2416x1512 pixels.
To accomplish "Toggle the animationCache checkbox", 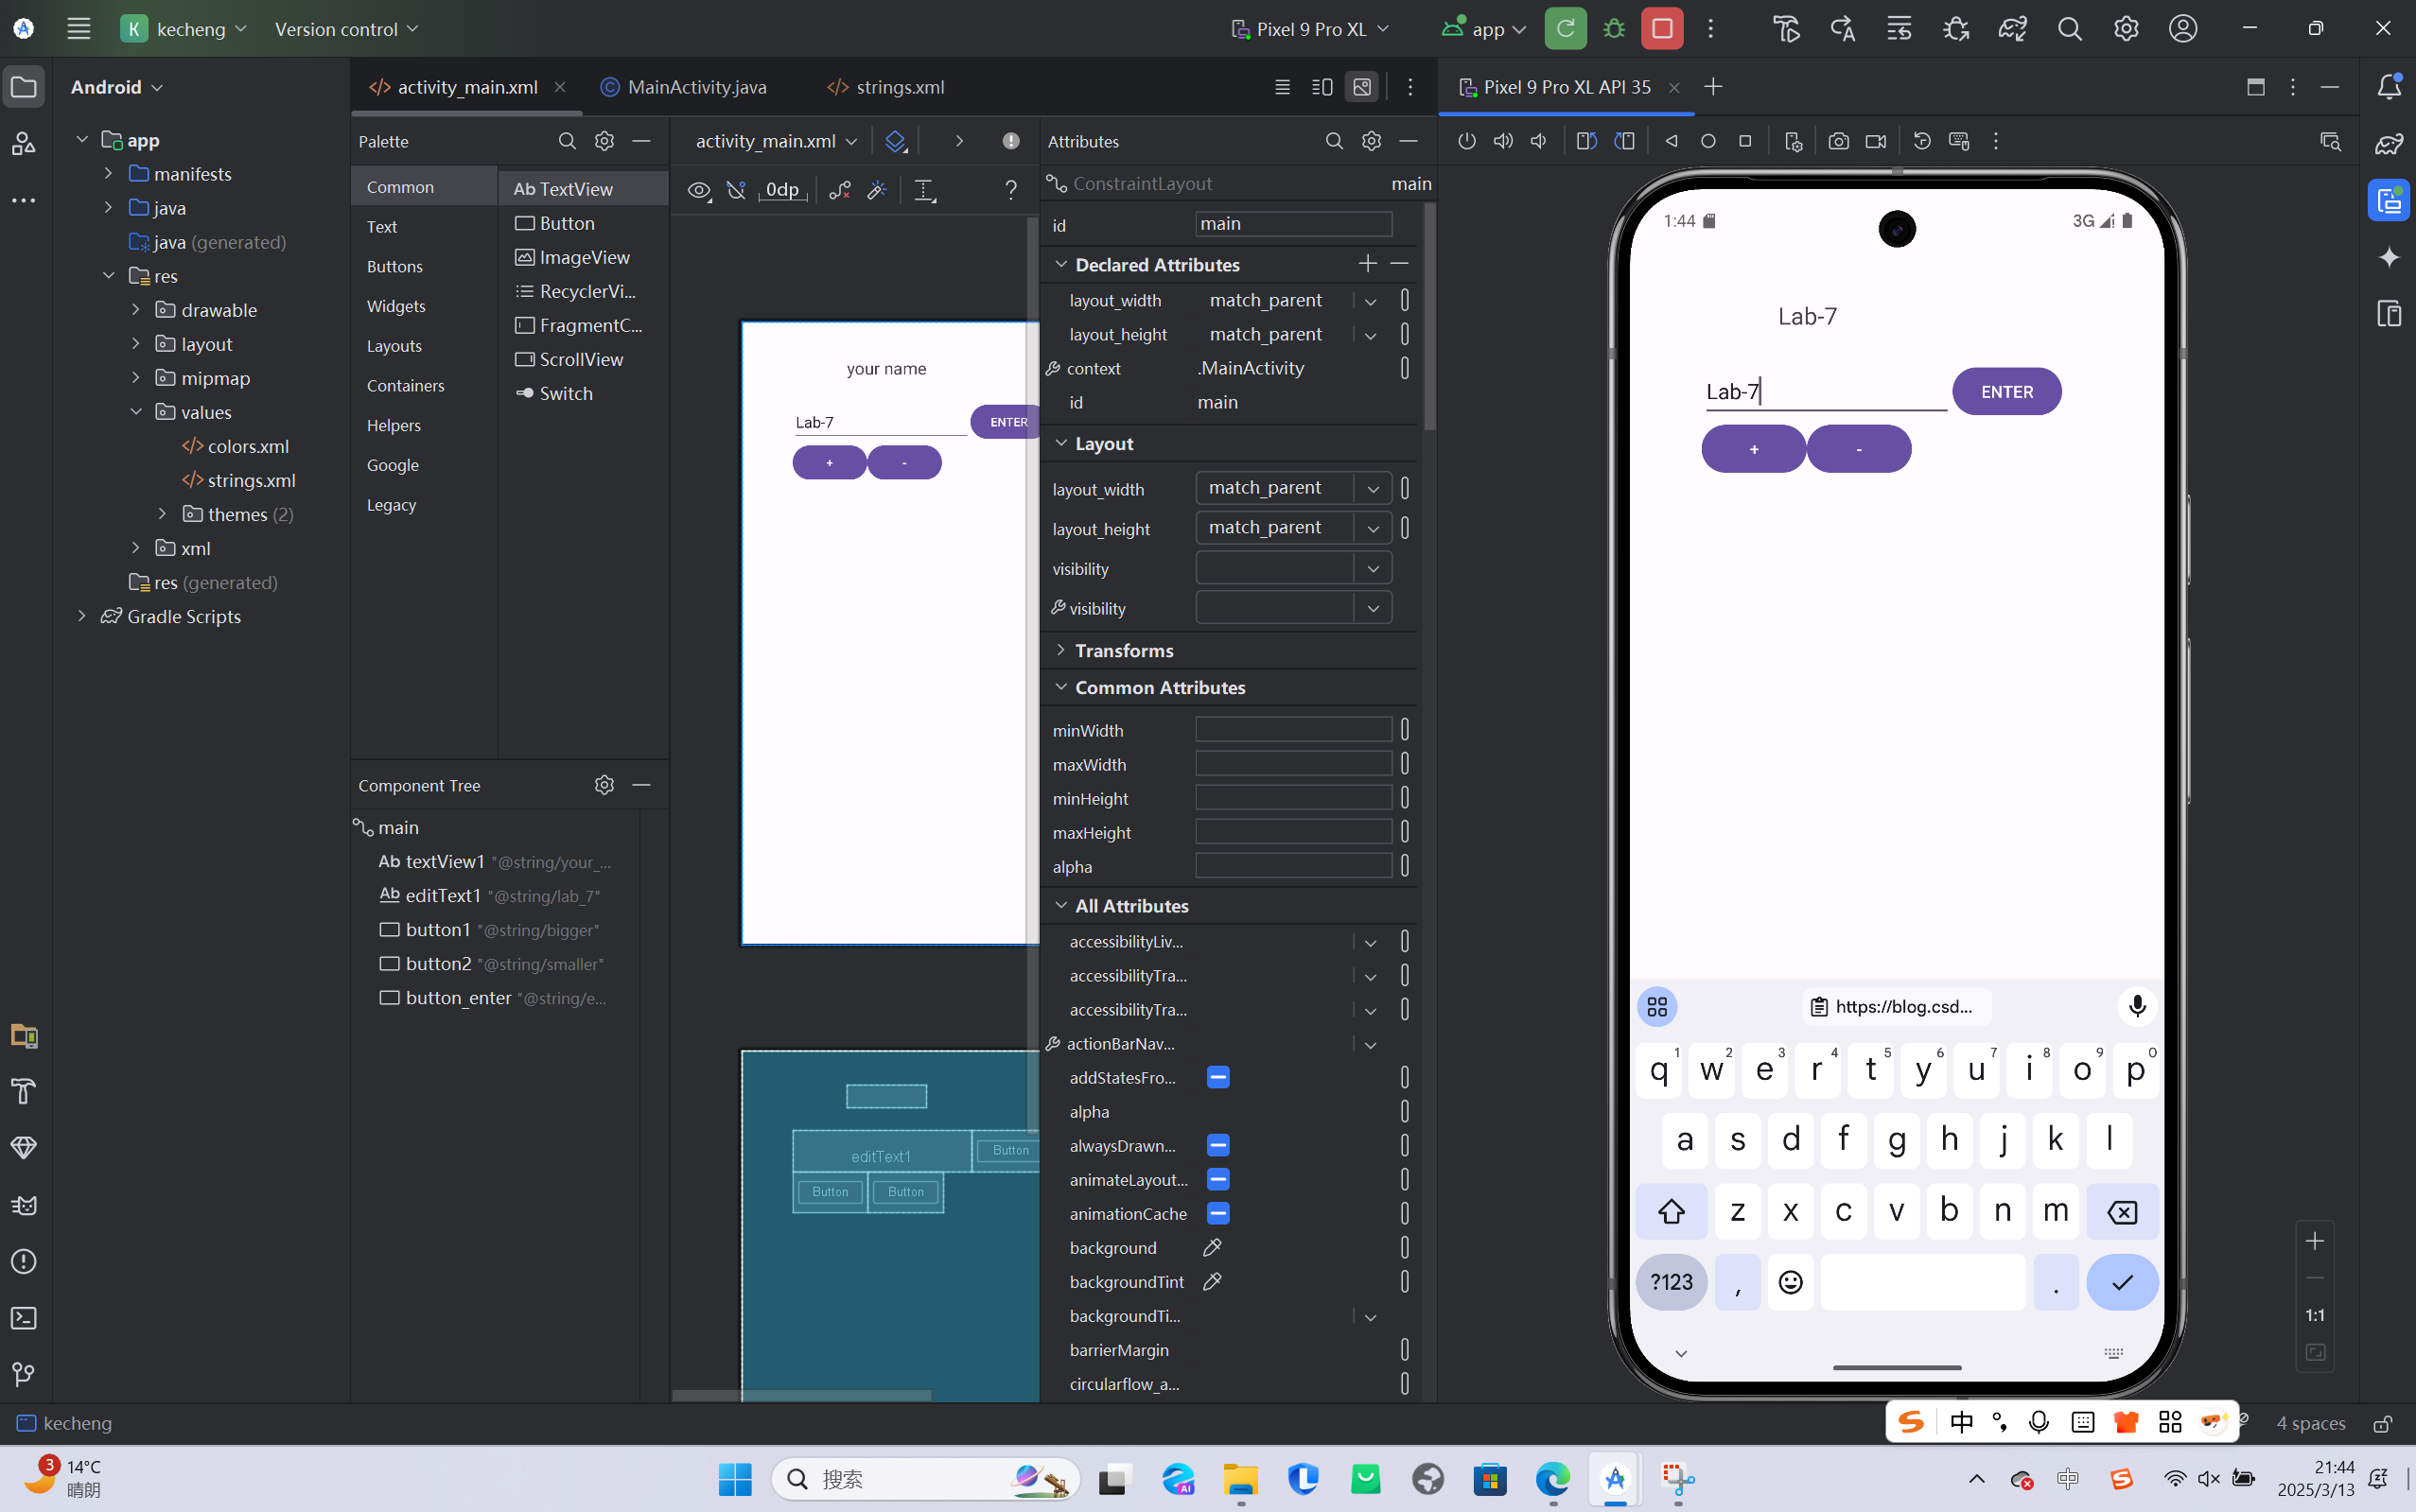I will (x=1217, y=1213).
